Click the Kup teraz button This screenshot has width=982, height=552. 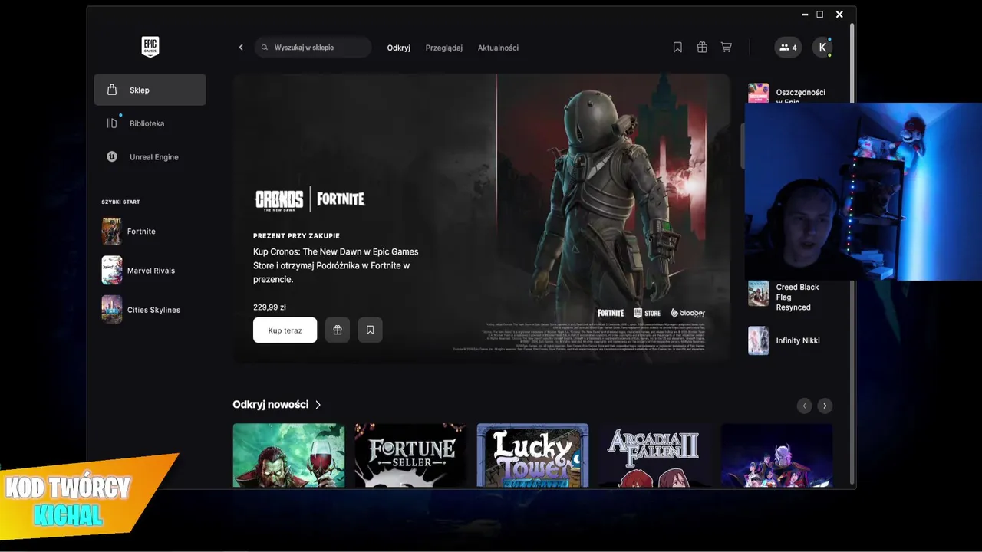pyautogui.click(x=285, y=330)
